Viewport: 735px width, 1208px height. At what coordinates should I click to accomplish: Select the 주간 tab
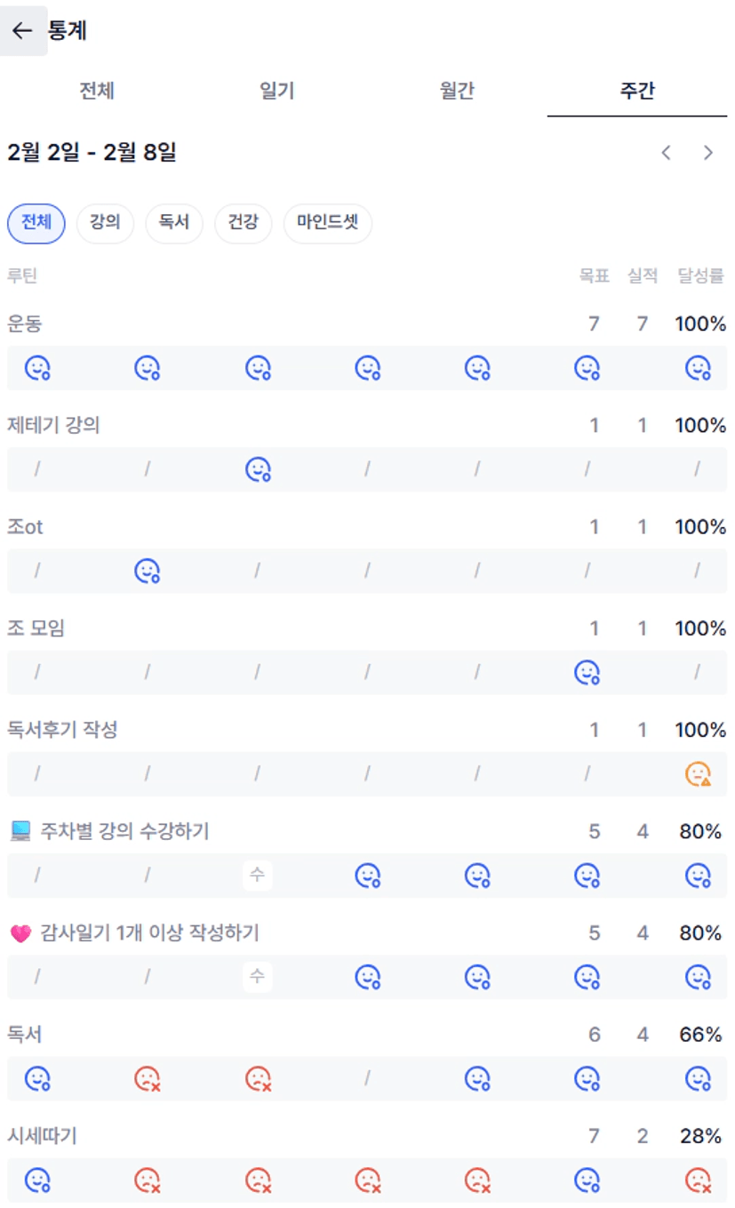[x=637, y=91]
